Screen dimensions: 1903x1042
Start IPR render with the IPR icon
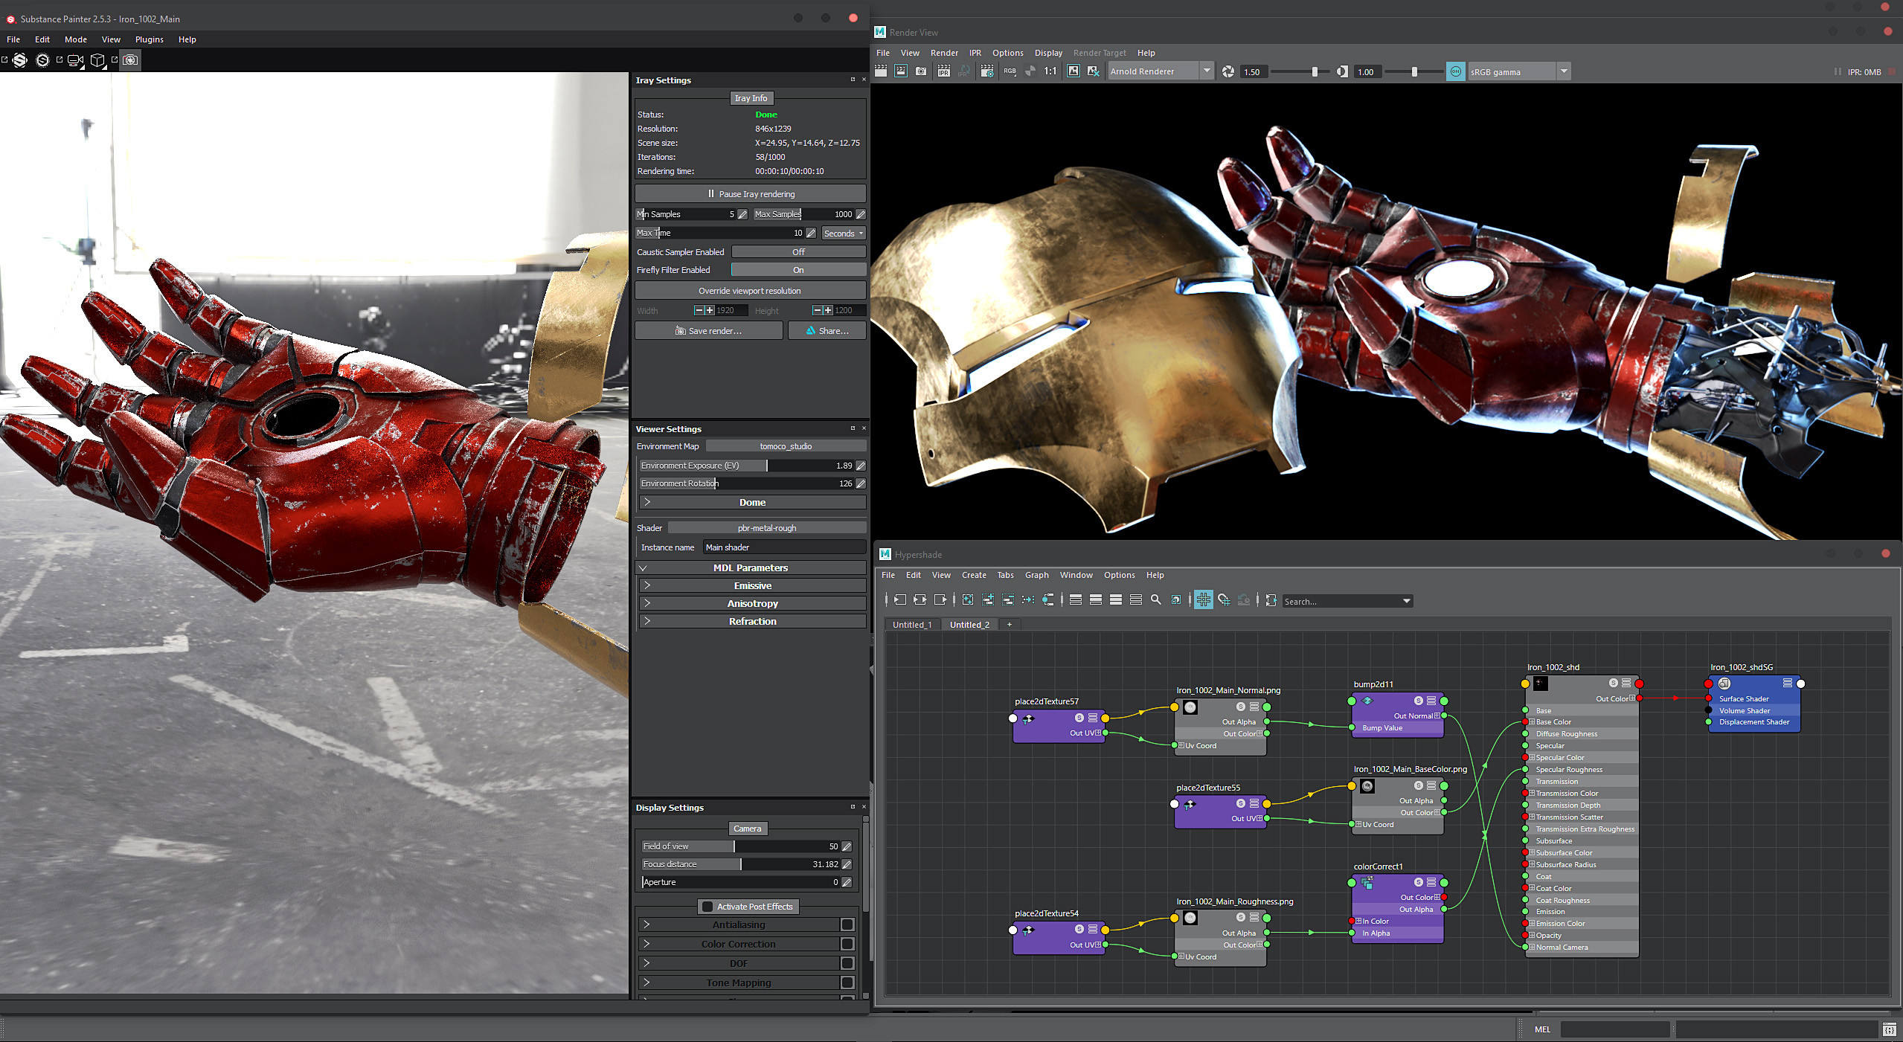click(x=944, y=71)
